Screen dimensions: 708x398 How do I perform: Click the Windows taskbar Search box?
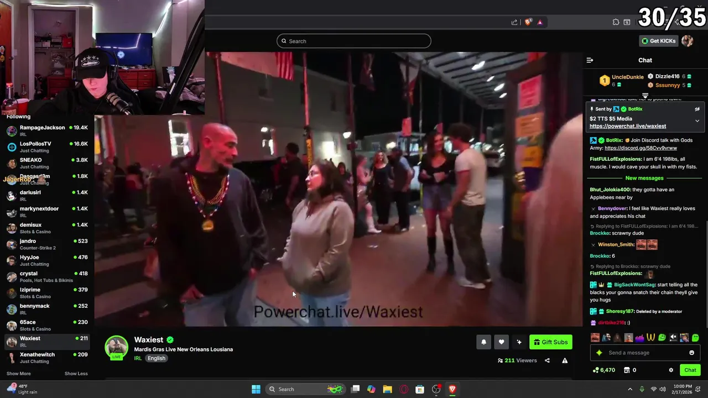pos(305,389)
